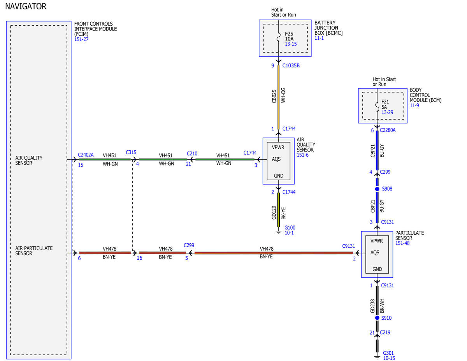Select pin number 15 at C2402A
This screenshot has width=467, height=361.
(81, 165)
